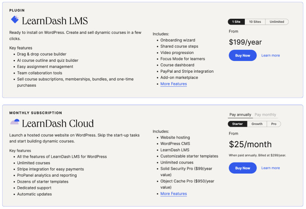Screen dimensions: 306x209
Task: Switch to Pay monthly billing tab
Action: 265,115
